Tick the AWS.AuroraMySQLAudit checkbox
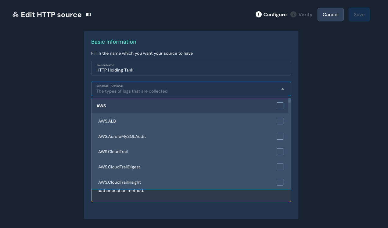The width and height of the screenshot is (388, 228). (x=280, y=136)
